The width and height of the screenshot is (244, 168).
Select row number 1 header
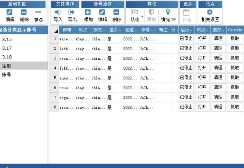[54, 39]
